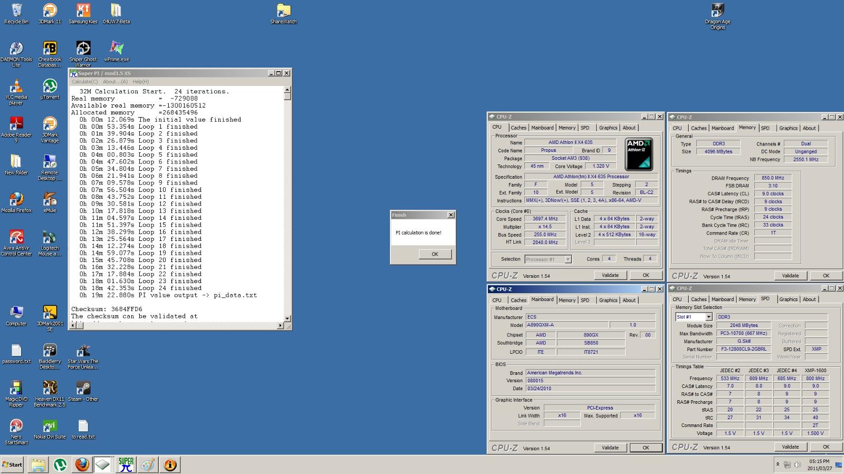The image size is (844, 474).
Task: Open About...(A) menu in Super PI
Action: click(x=115, y=82)
